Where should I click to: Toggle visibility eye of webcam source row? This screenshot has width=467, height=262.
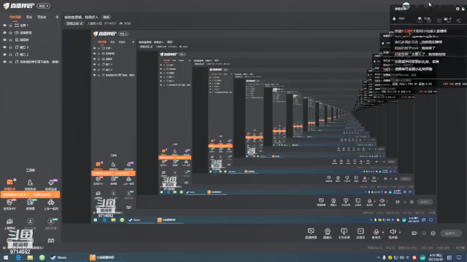click(x=4, y=33)
